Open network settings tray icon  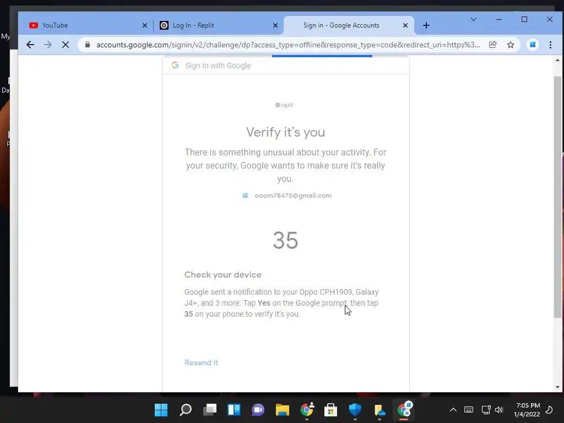tap(486, 410)
